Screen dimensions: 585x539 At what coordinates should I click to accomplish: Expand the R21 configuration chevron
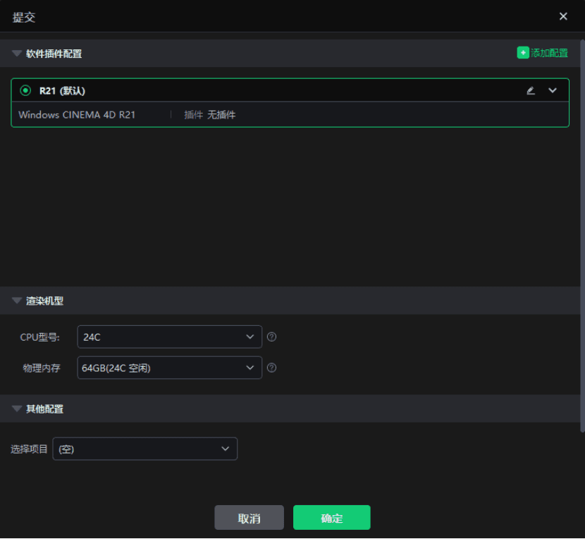coord(553,90)
